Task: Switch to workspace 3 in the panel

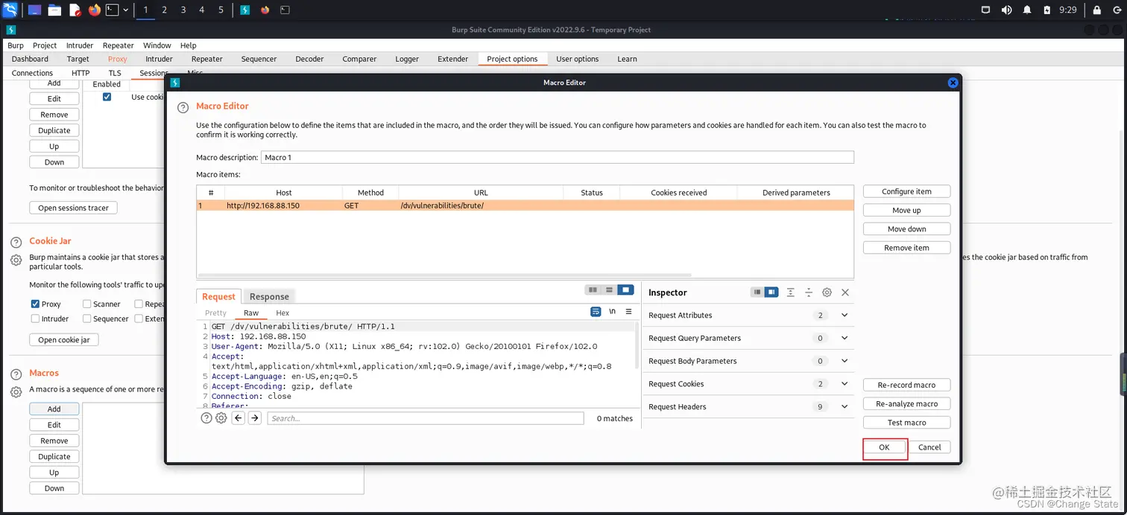Action: click(183, 10)
